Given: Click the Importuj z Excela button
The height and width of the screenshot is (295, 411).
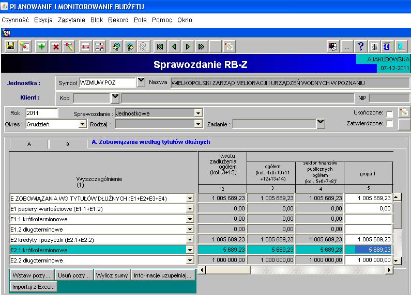Looking at the screenshot, I should click(33, 287).
